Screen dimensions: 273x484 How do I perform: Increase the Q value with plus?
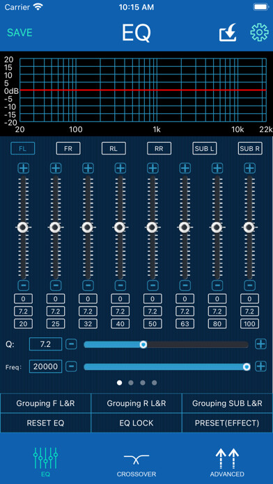point(260,344)
